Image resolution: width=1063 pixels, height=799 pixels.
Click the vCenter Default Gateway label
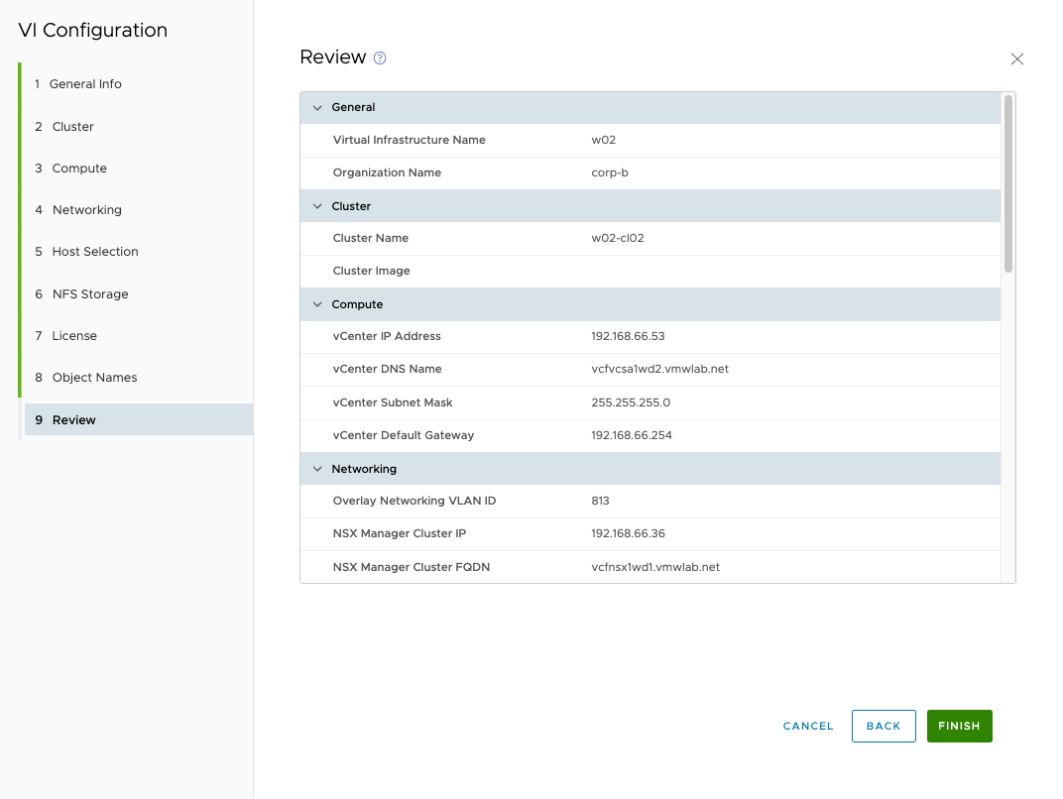tap(404, 435)
